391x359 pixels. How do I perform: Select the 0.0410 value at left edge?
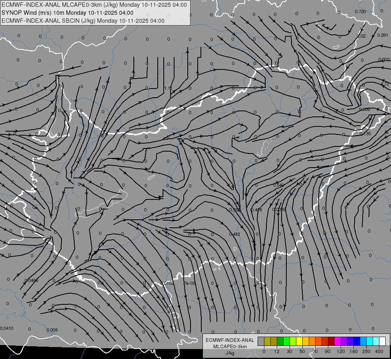pos(7,328)
